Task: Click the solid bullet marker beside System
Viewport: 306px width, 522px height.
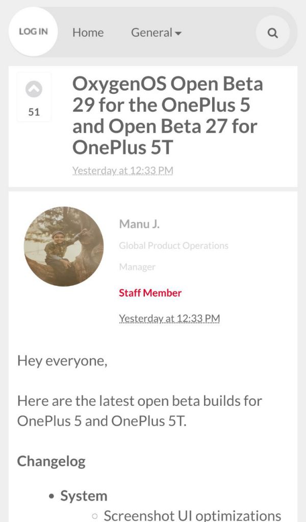Action: 52,497
